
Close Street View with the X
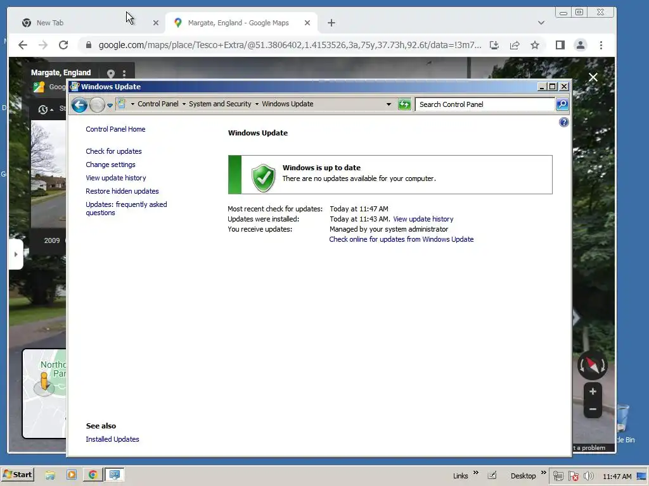coord(593,77)
